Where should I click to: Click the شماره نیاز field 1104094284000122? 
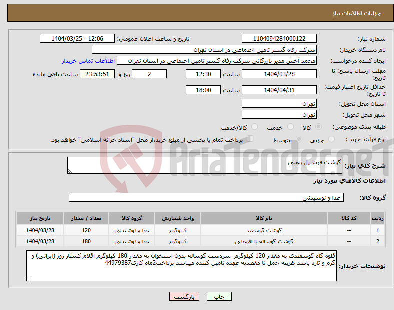pos(279,38)
